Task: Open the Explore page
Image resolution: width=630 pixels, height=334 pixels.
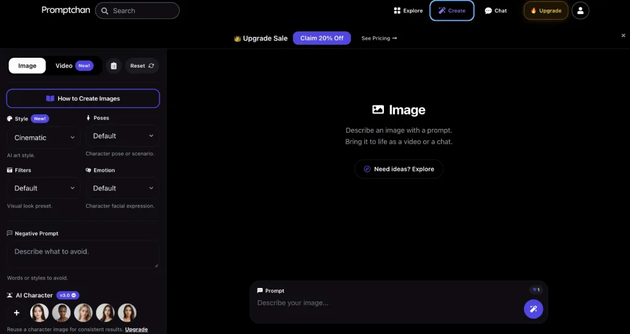Action: coord(409,11)
